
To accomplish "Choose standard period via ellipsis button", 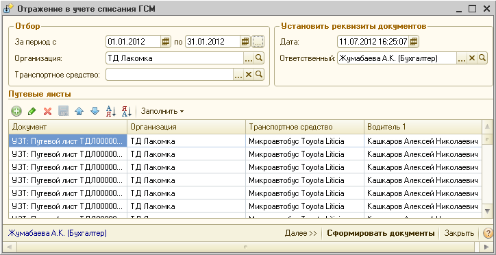I will click(x=258, y=42).
